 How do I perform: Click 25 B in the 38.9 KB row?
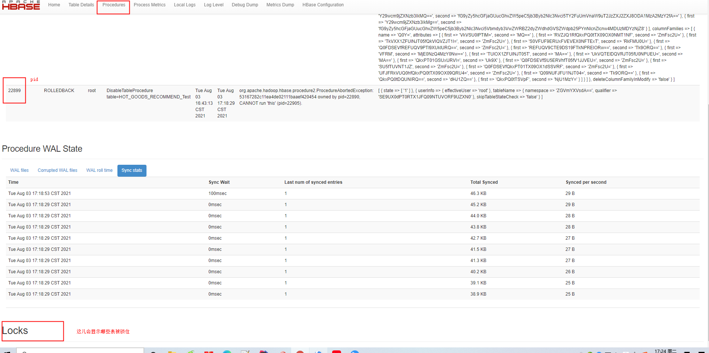pos(570,294)
